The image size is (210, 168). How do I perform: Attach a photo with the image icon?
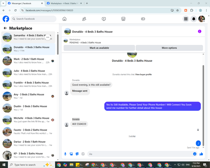coord(71,154)
